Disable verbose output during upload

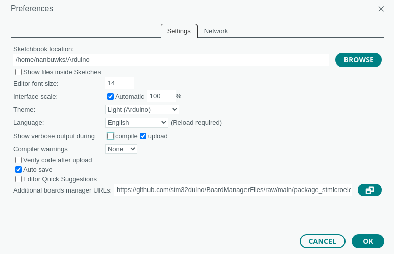click(143, 136)
